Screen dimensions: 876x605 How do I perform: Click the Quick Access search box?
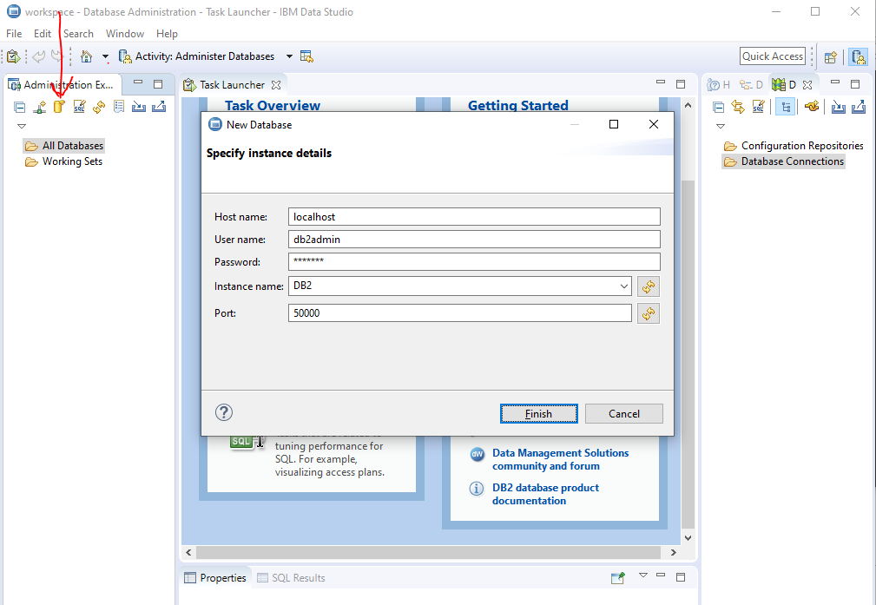[773, 56]
